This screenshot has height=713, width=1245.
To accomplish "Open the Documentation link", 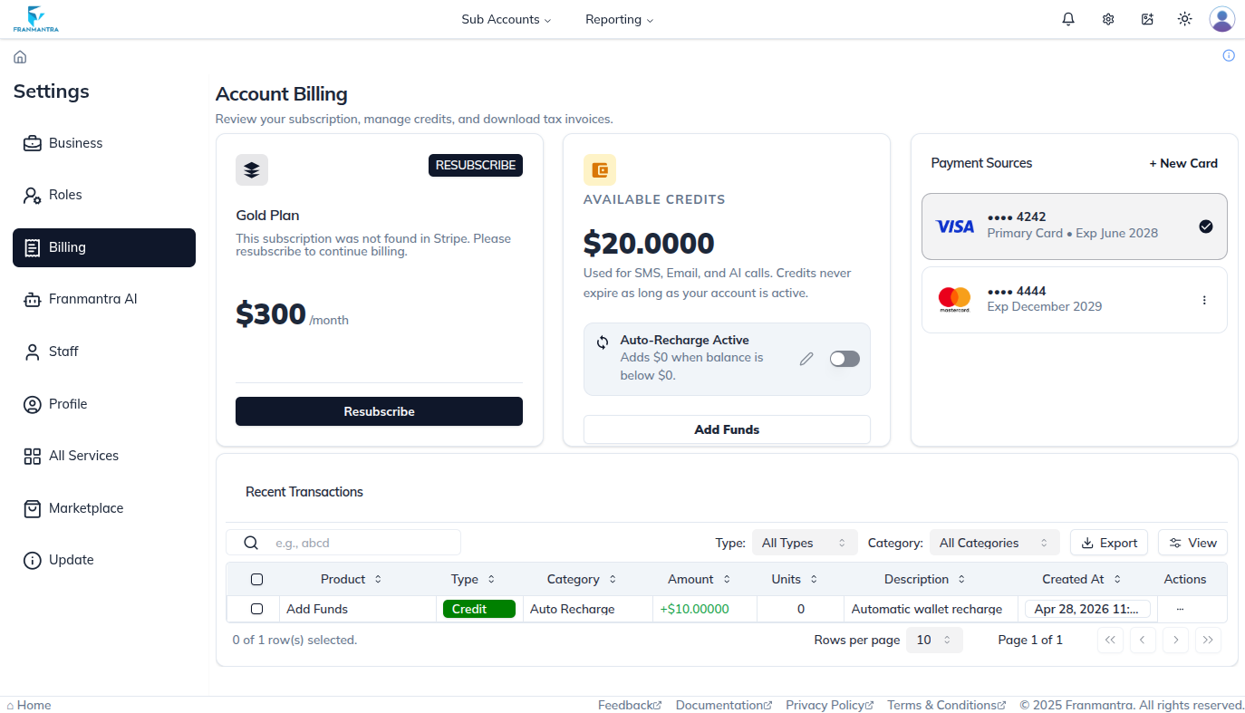I will [724, 705].
